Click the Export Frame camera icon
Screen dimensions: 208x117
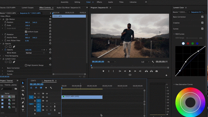coord(156,71)
